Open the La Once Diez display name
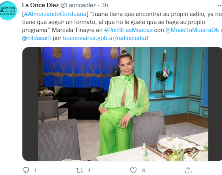The image size is (222, 175). [40, 5]
